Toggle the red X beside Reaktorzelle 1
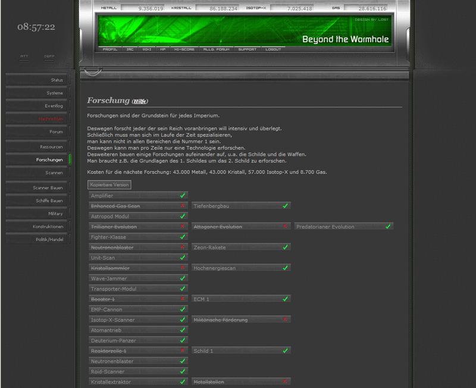 (183, 352)
